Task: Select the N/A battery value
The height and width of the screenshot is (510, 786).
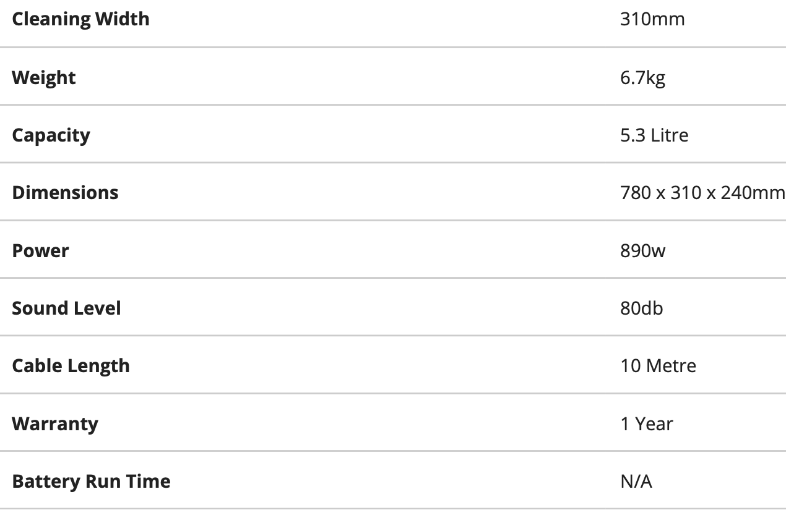Action: 636,481
